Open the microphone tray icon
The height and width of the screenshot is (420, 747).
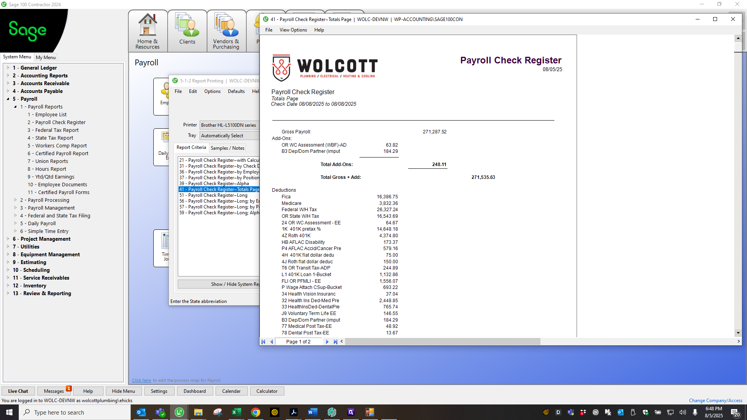[x=695, y=412]
